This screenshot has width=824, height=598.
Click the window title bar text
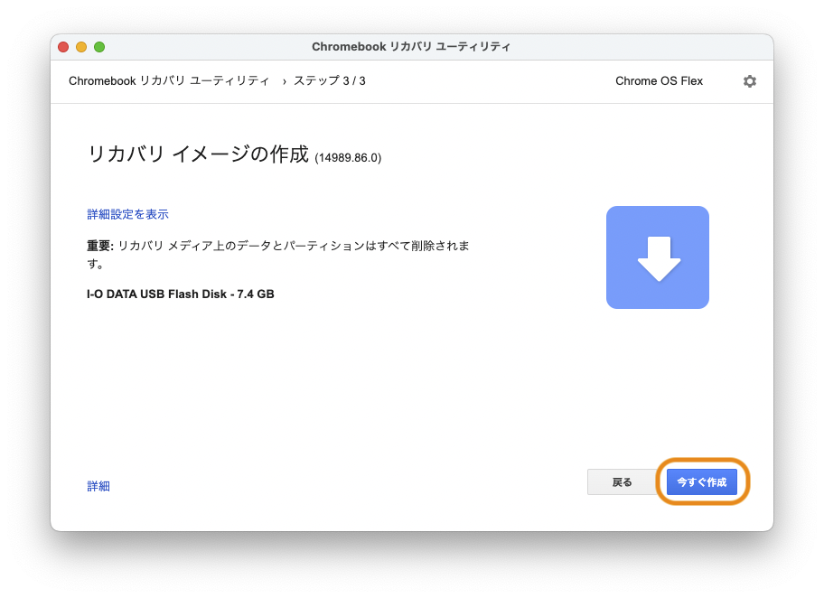[x=411, y=47]
